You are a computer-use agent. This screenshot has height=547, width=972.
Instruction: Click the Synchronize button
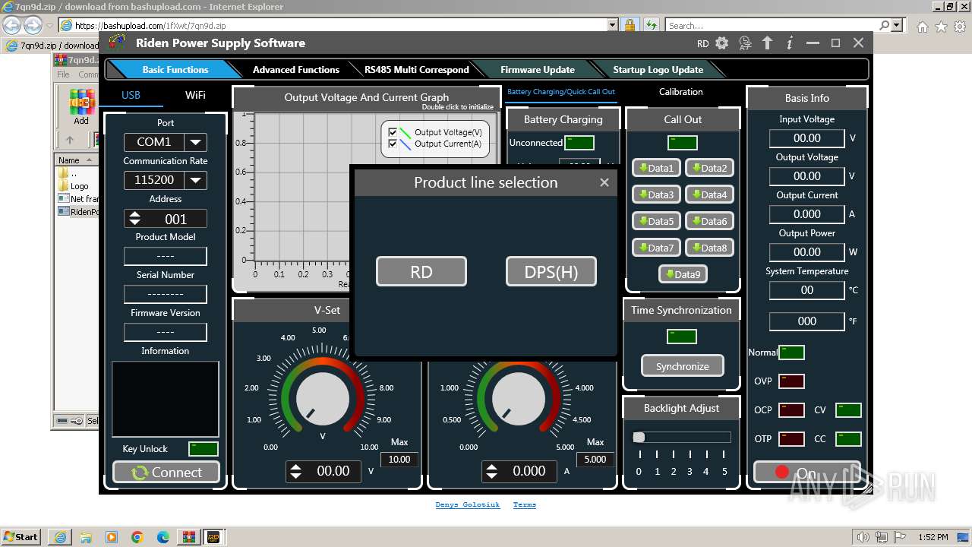click(682, 366)
